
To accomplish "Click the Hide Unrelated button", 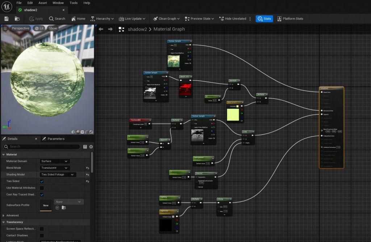I will [232, 19].
